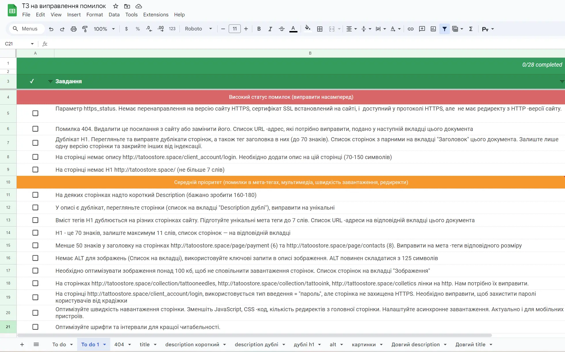The width and height of the screenshot is (565, 352).
Task: Switch to the description дублі sheet tab
Action: click(256, 345)
